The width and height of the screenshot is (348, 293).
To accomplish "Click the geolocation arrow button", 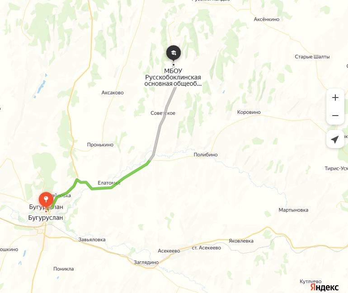I will click(335, 140).
